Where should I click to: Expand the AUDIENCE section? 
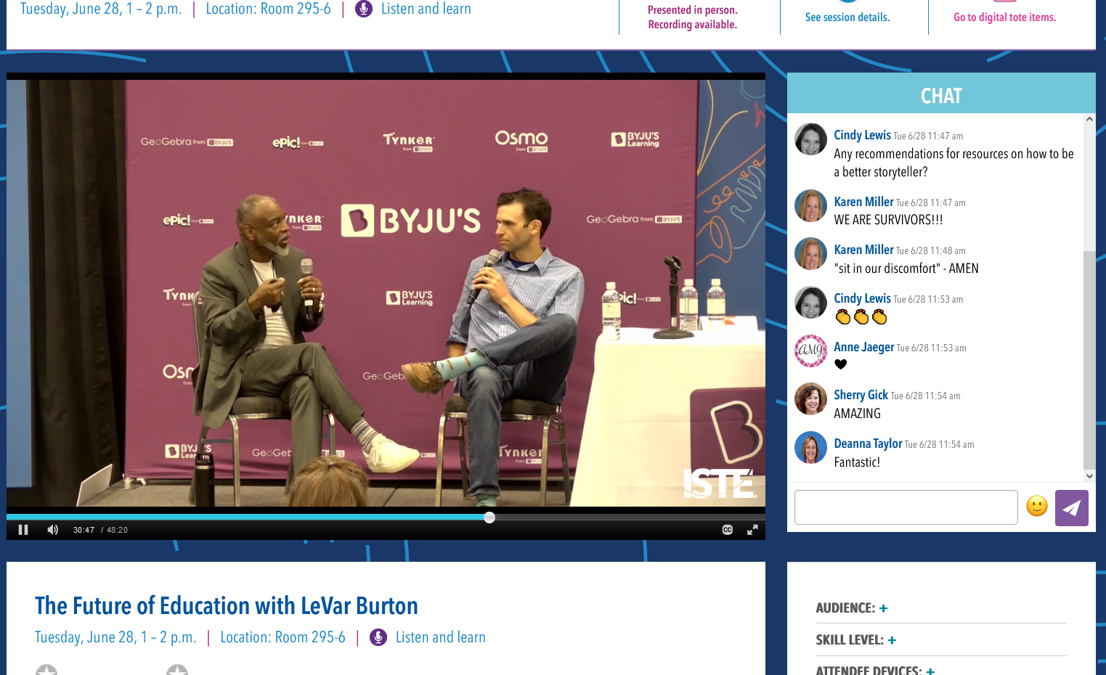pyautogui.click(x=884, y=608)
